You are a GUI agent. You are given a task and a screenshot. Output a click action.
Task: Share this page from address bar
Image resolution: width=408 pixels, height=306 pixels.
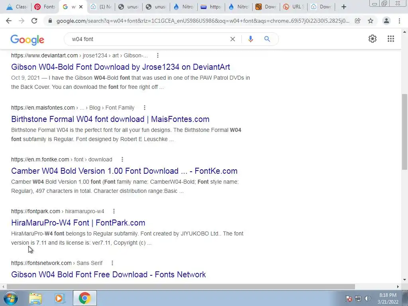pos(358,21)
